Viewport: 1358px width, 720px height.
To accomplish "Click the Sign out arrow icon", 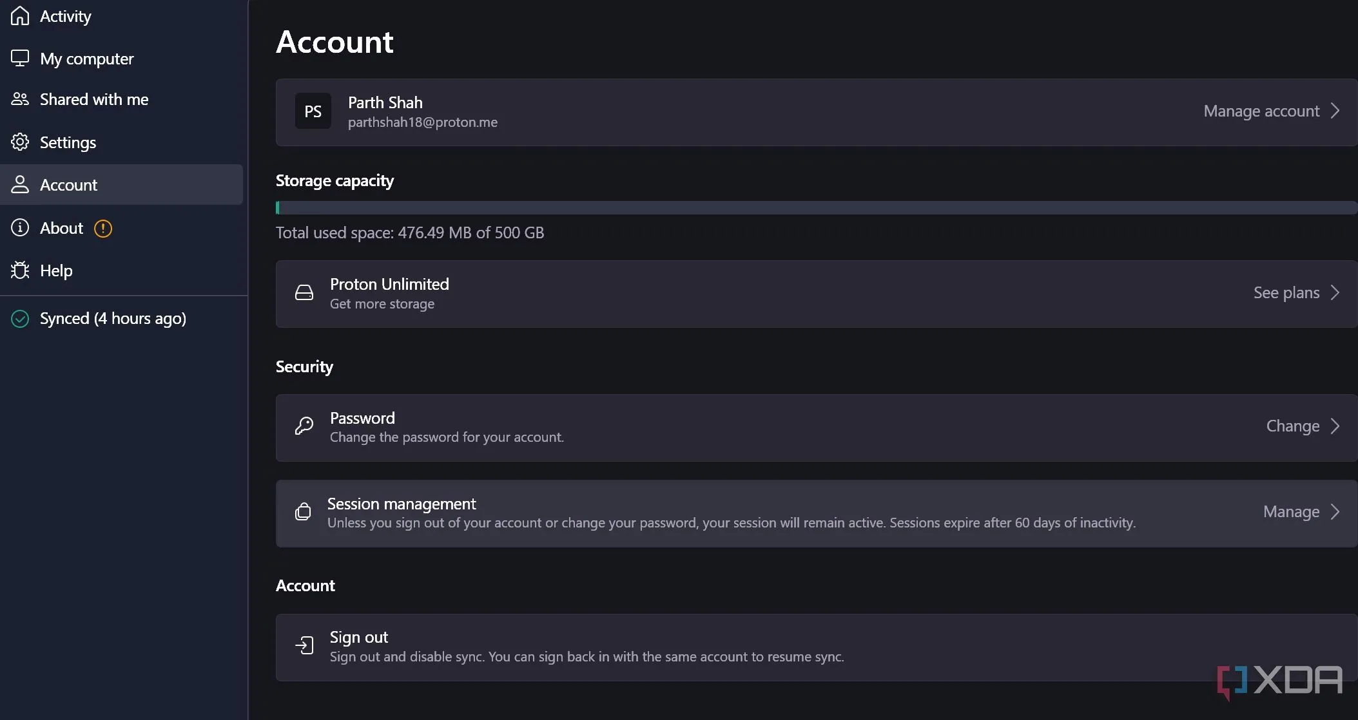I will pyautogui.click(x=304, y=645).
